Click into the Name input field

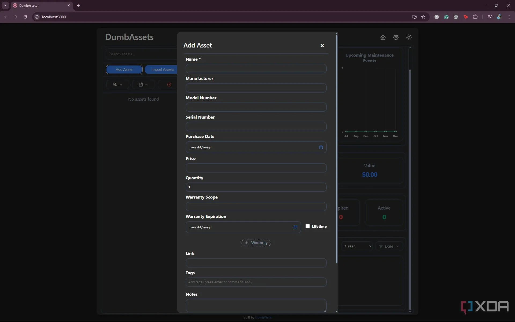click(x=256, y=69)
